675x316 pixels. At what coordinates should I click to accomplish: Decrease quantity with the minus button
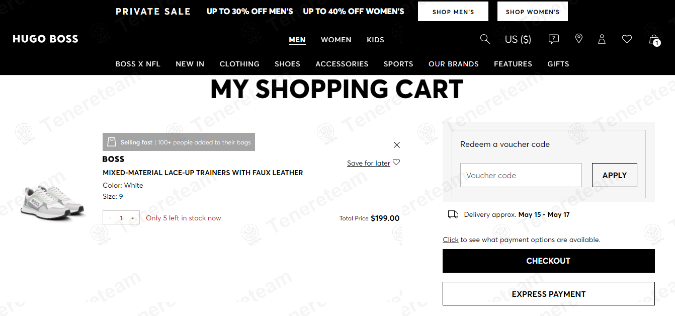pos(110,218)
